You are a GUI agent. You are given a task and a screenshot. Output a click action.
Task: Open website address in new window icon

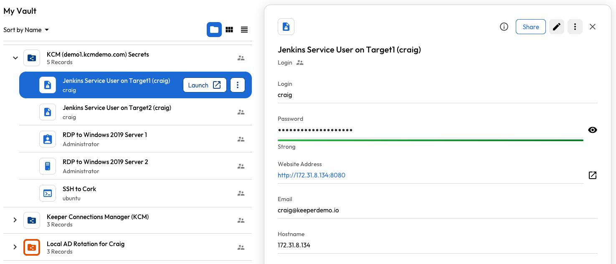[x=592, y=175]
